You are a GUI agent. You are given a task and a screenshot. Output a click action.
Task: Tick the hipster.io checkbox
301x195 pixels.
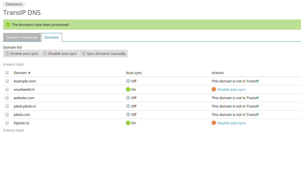pos(7,123)
